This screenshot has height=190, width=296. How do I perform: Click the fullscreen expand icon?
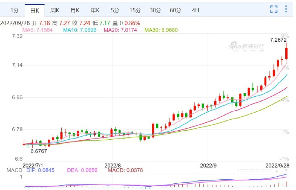tap(273, 9)
